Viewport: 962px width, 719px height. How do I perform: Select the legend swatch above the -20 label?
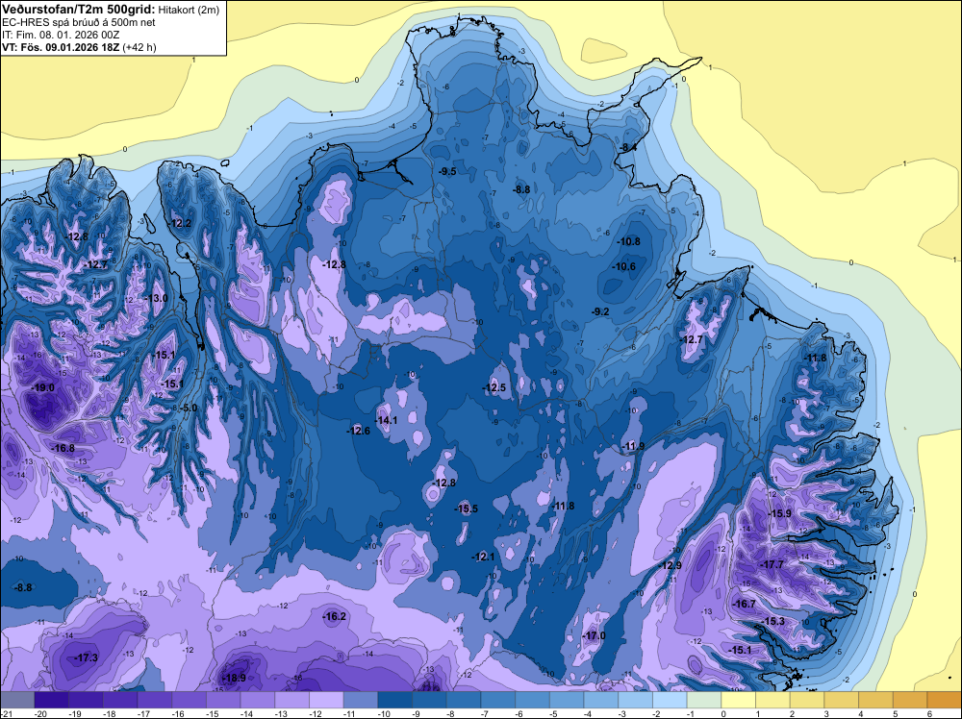[52, 700]
